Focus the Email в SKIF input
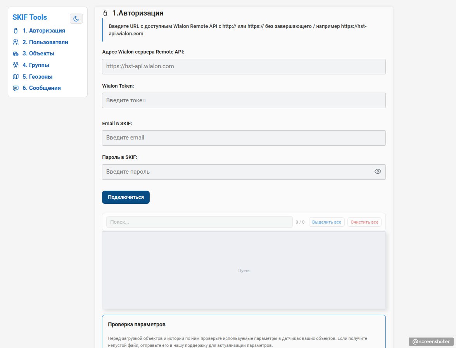Screen dimensions: 456x348 pos(244,138)
